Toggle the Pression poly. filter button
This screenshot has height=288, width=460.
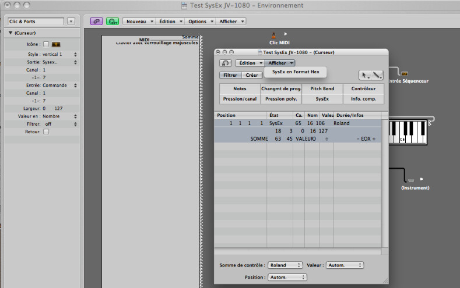(x=281, y=99)
